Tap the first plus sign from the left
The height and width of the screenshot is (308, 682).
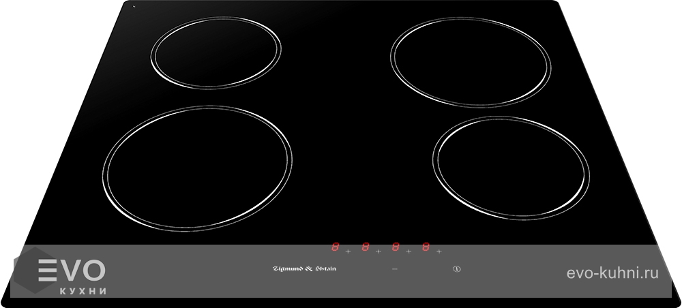click(348, 251)
